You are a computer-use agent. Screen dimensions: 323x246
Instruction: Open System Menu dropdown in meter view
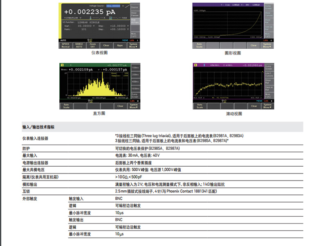133,45
